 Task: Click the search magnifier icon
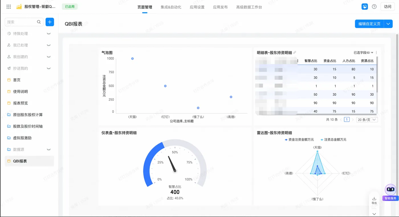tap(39, 22)
